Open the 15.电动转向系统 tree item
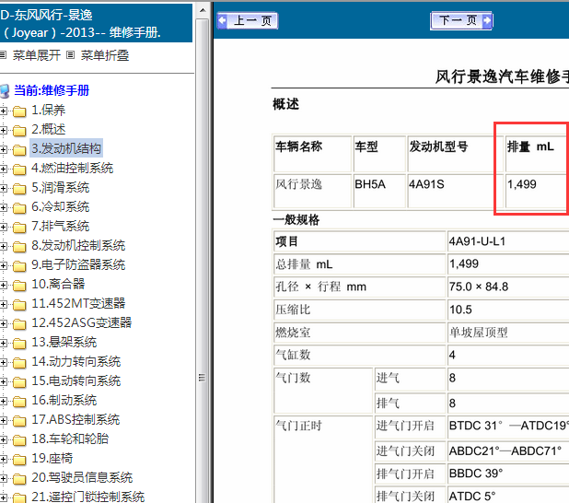Image resolution: width=569 pixels, height=503 pixels. (x=76, y=380)
